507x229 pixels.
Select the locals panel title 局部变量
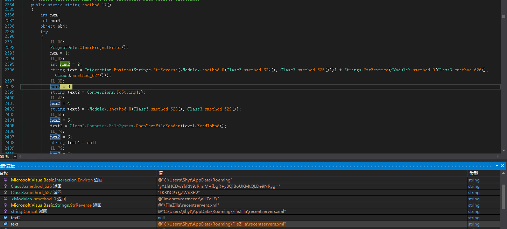tap(7, 166)
